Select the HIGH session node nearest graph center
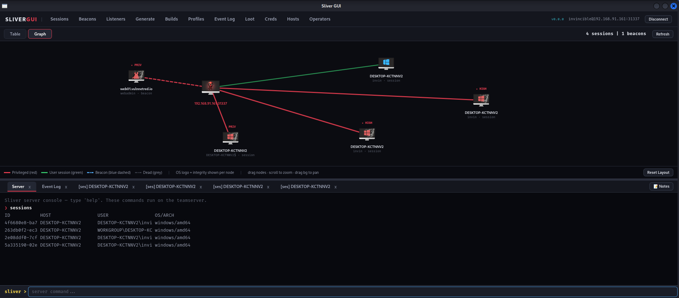679x298 pixels. (x=367, y=134)
